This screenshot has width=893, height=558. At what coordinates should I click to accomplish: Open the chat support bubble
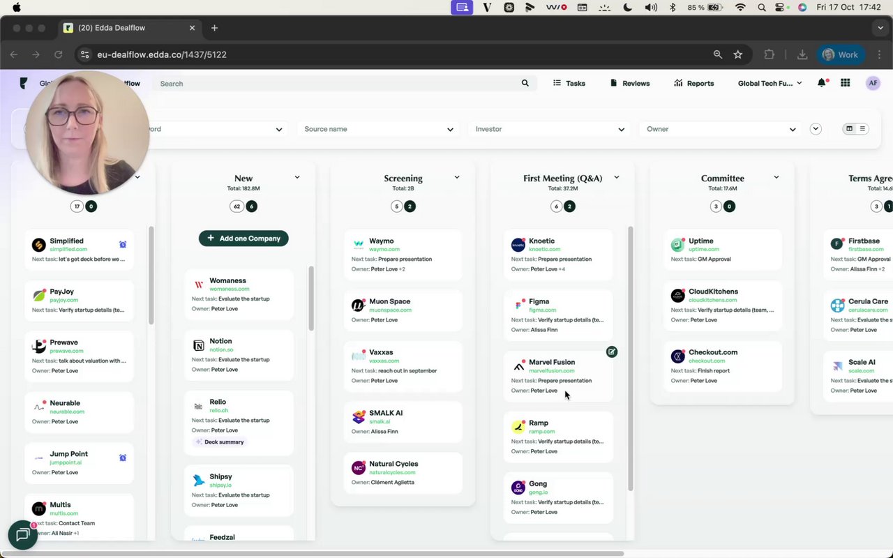click(x=22, y=535)
